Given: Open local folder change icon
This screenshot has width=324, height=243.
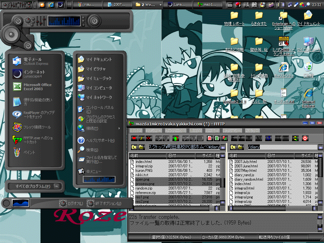Looking at the screenshot, I should (141, 147).
